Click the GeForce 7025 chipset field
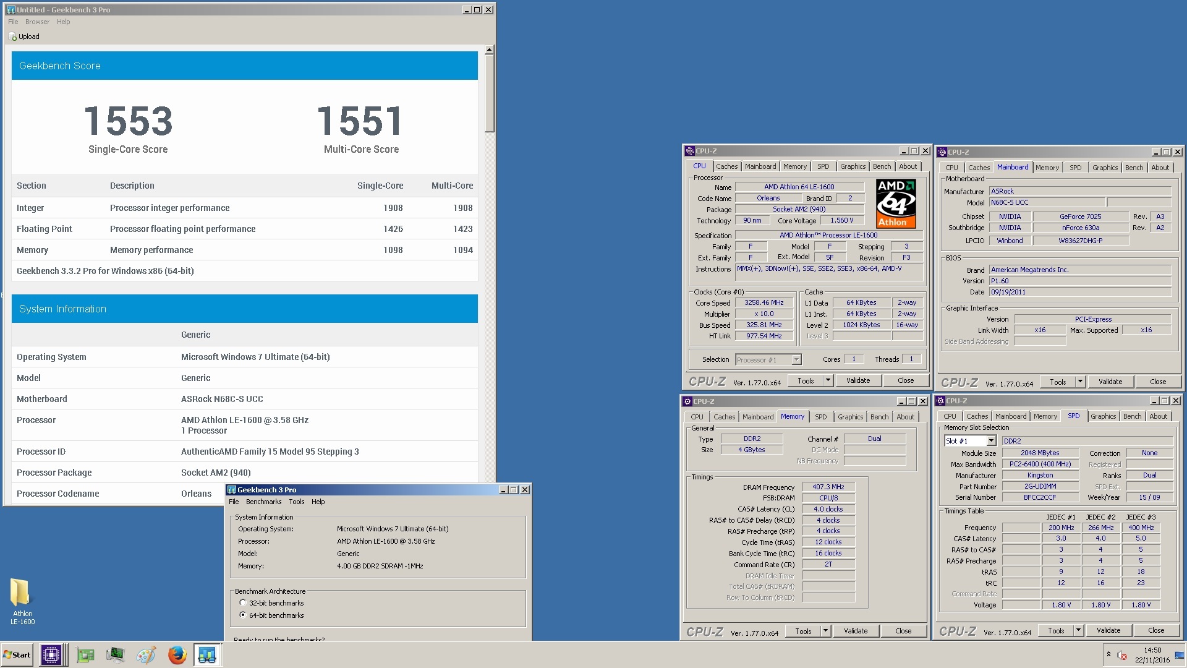The image size is (1187, 668). click(x=1080, y=217)
